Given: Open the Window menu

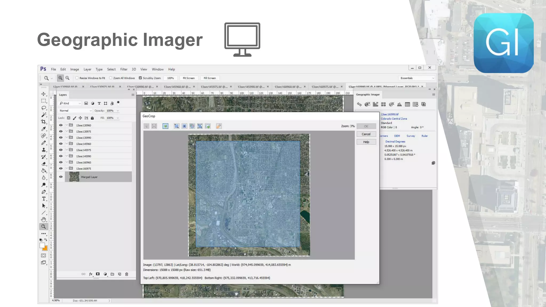Looking at the screenshot, I should click(x=158, y=69).
